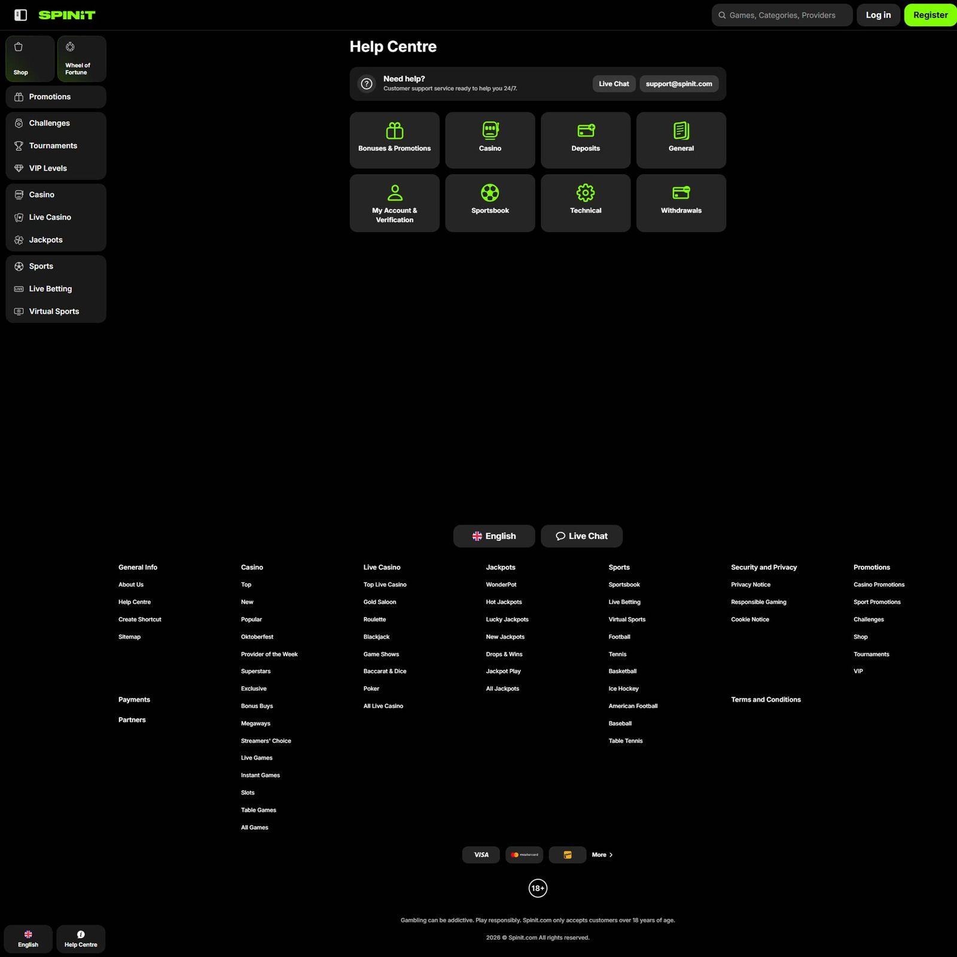
Task: Expand More payment methods
Action: click(x=602, y=855)
